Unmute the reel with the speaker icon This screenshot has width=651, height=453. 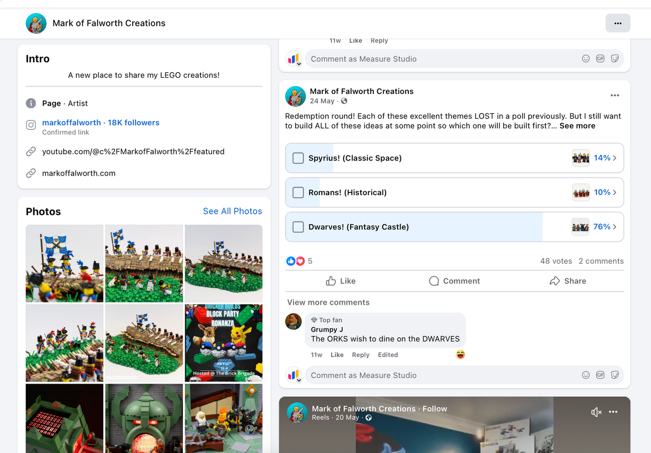[x=596, y=412]
